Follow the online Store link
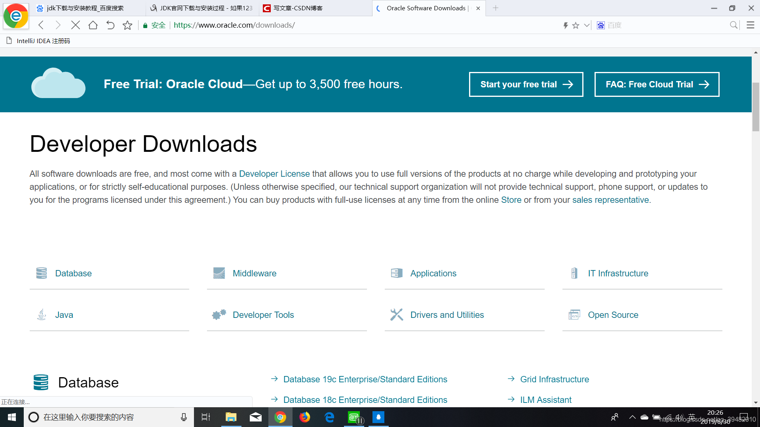The width and height of the screenshot is (760, 427). [x=511, y=200]
